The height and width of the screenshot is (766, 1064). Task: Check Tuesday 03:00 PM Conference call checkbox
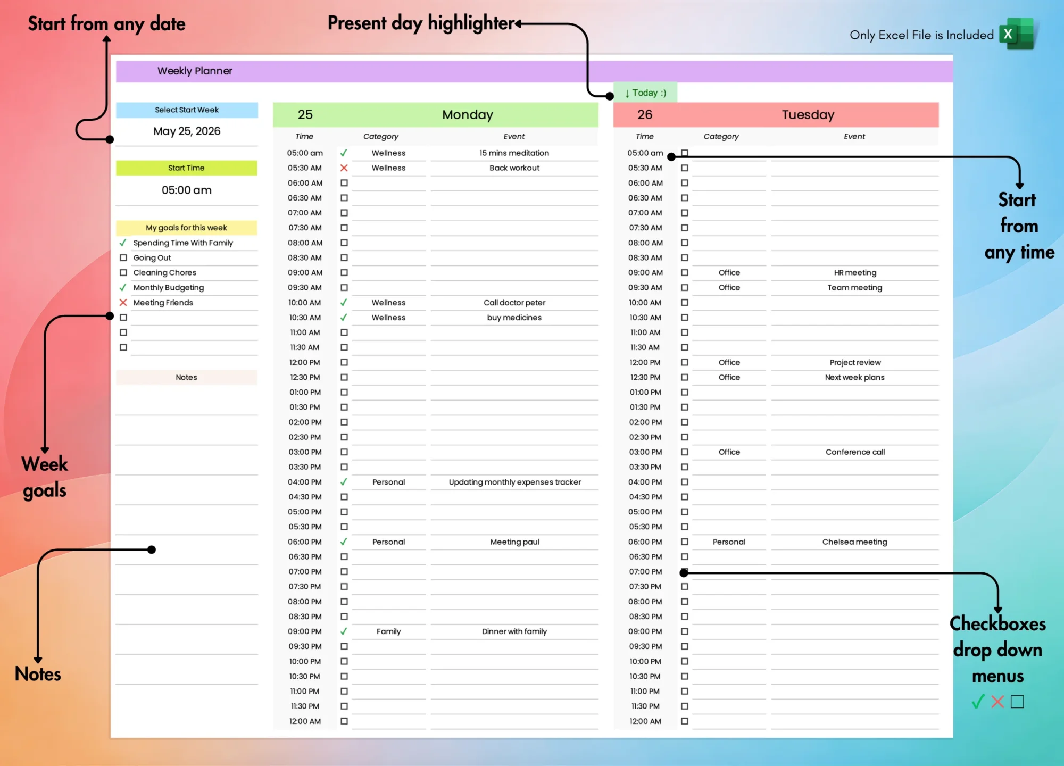pyautogui.click(x=684, y=452)
